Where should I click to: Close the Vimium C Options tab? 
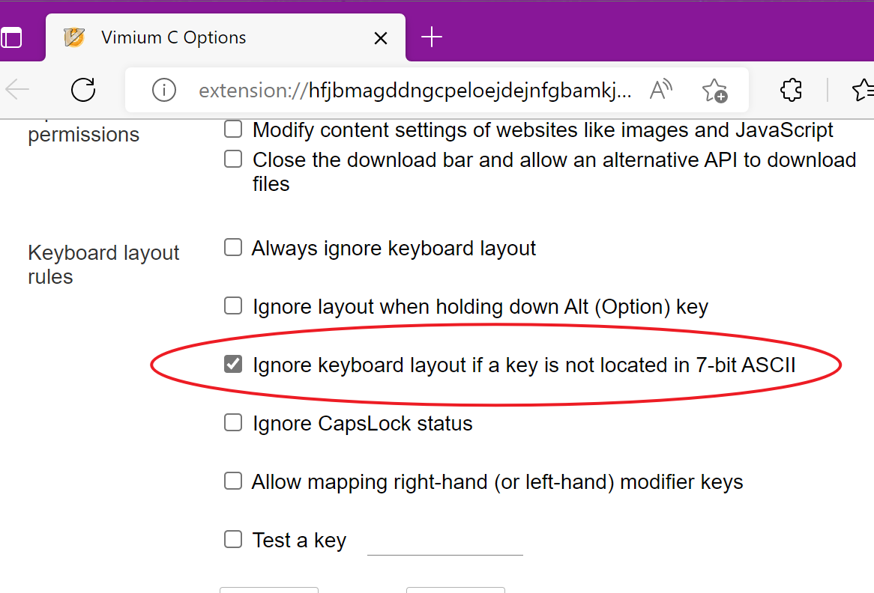(x=380, y=37)
